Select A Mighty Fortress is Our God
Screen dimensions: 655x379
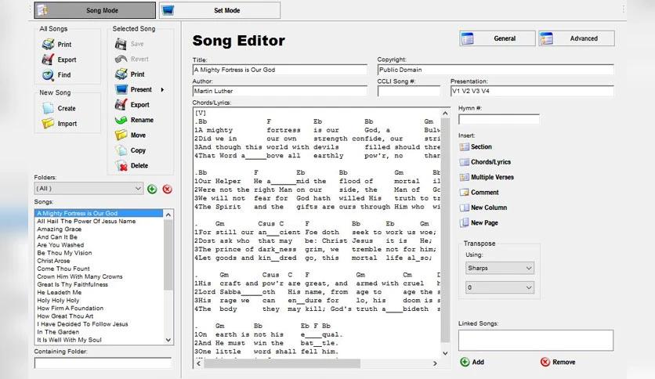click(x=99, y=213)
